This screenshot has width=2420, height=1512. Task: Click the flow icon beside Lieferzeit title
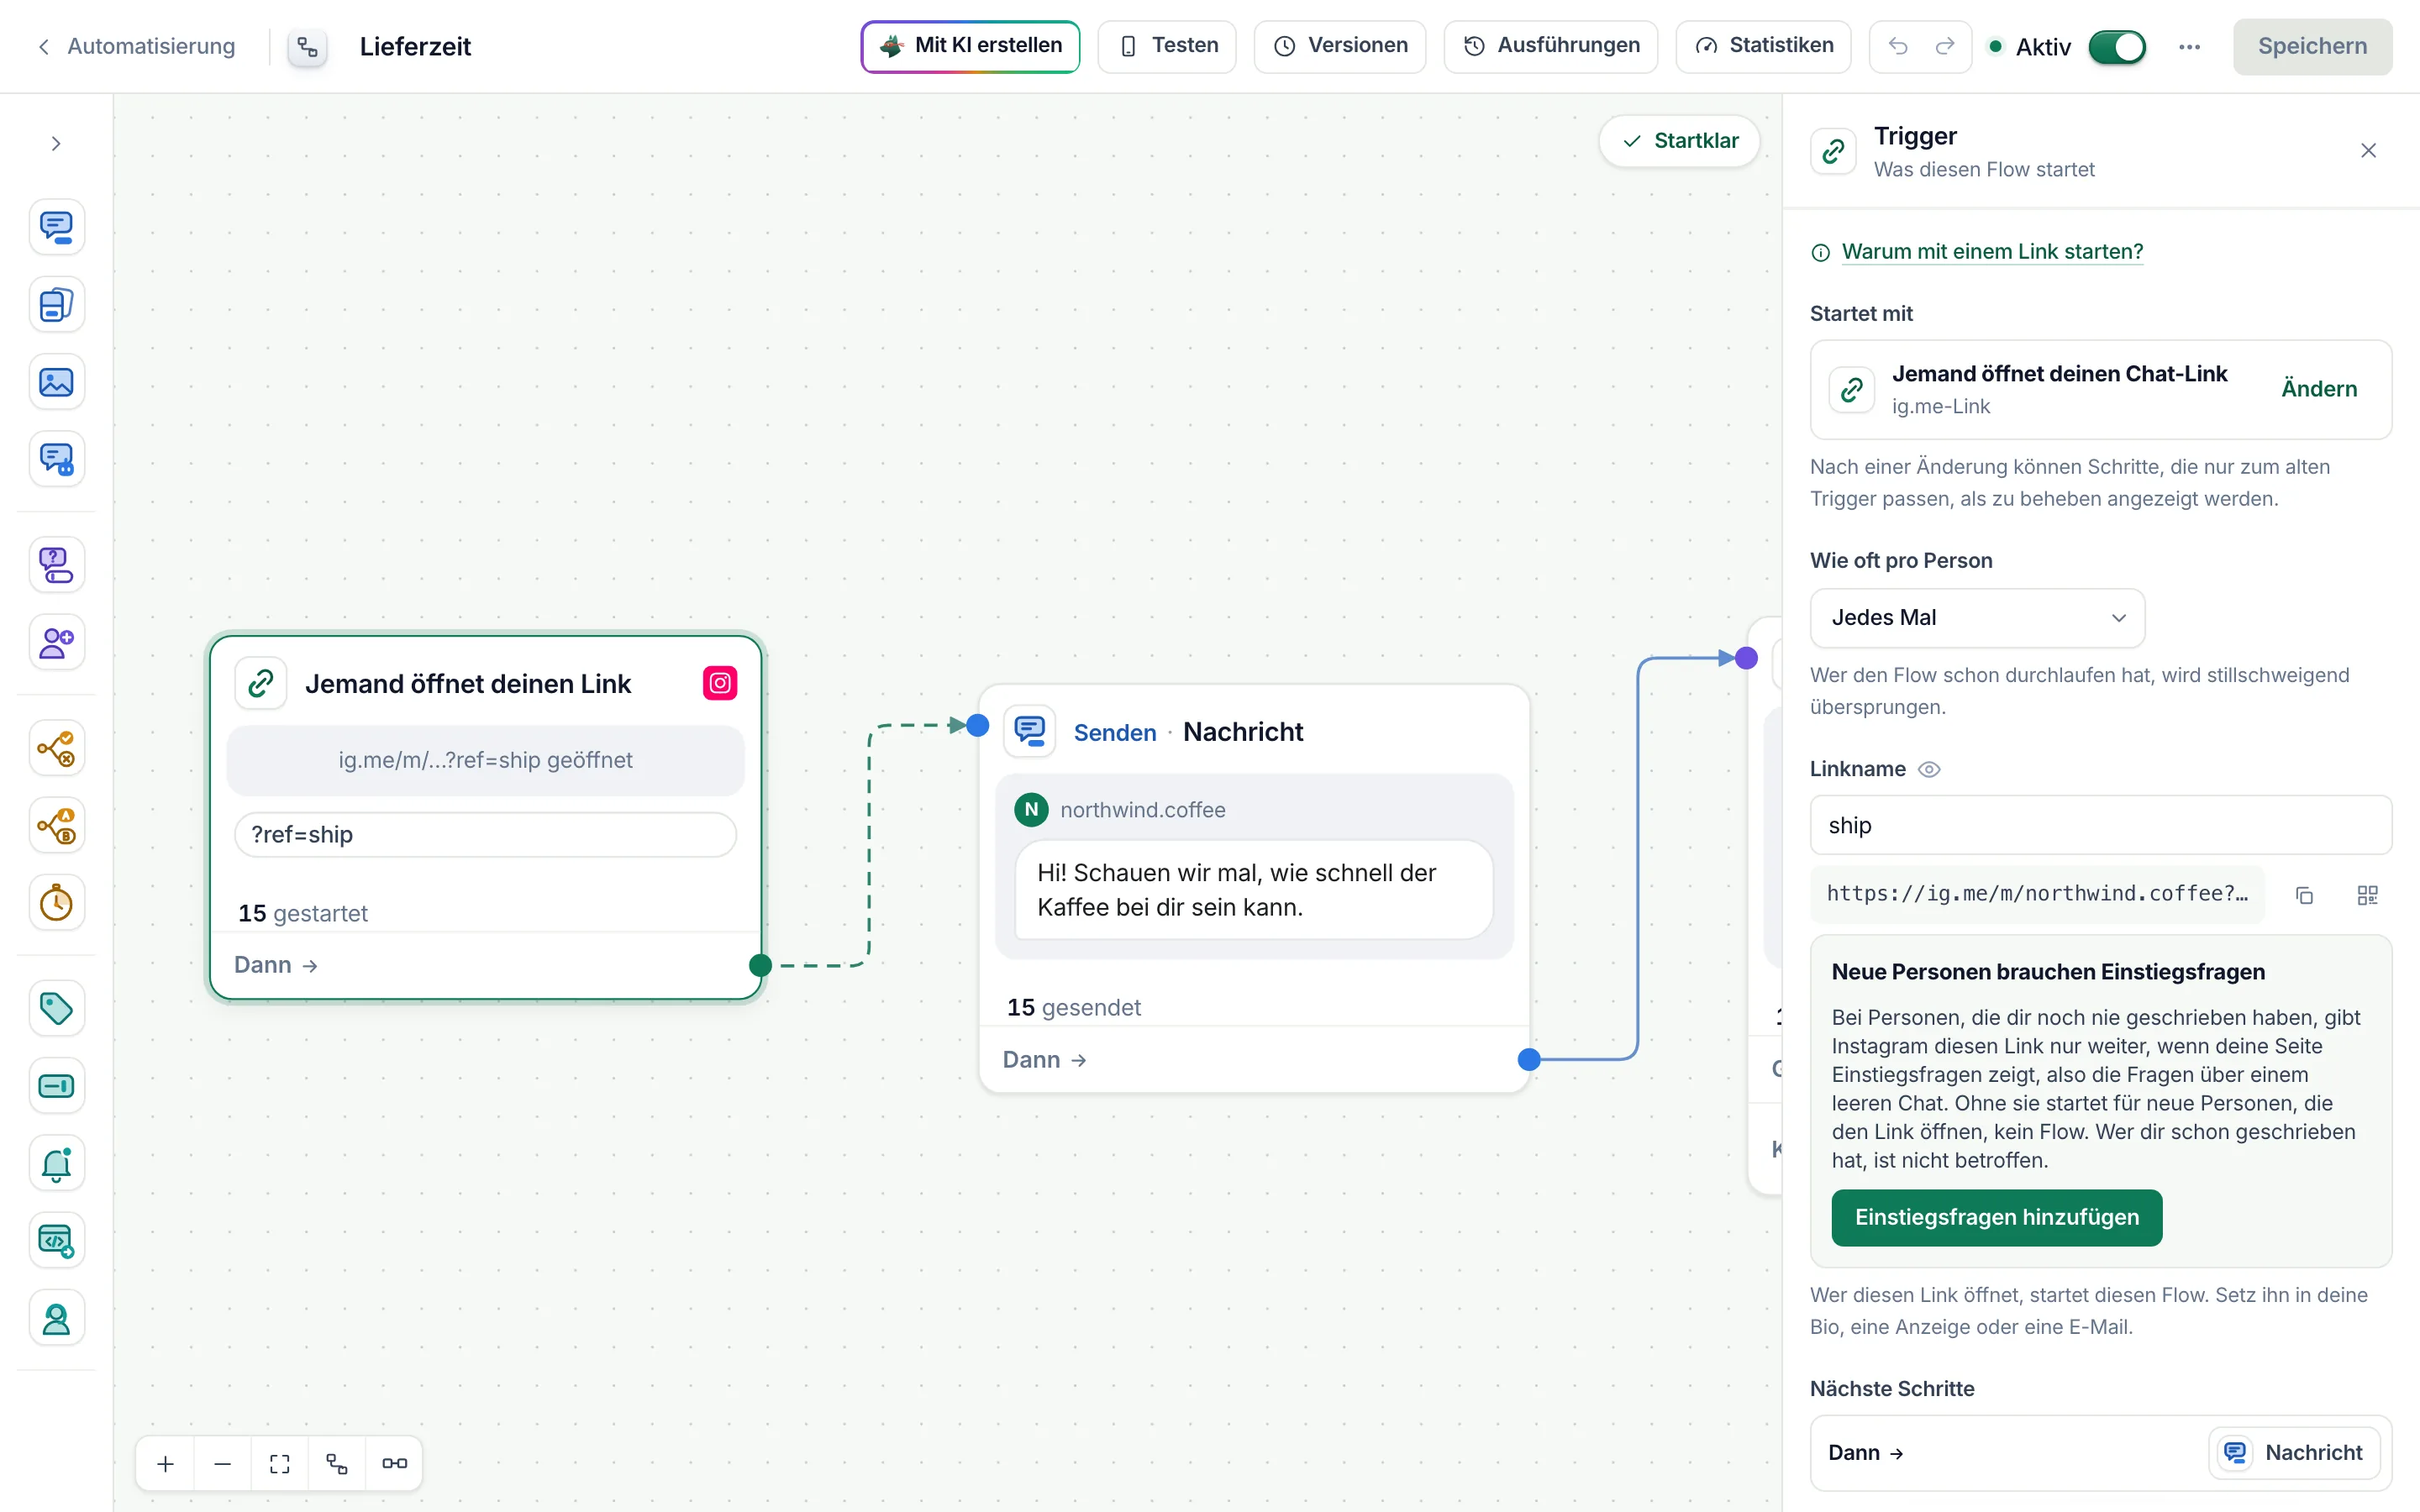click(x=308, y=47)
